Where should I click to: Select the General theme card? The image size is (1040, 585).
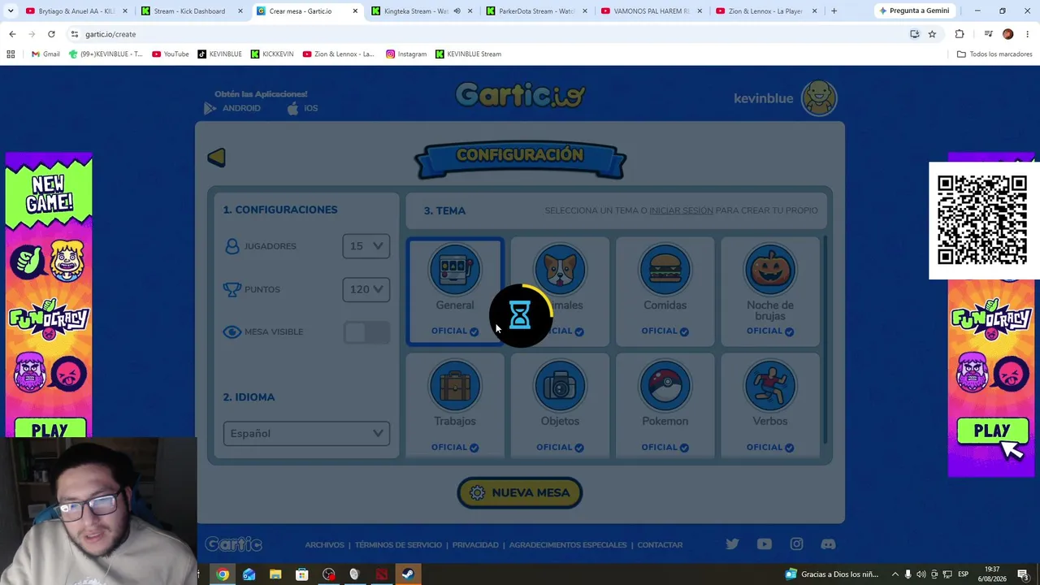(455, 292)
